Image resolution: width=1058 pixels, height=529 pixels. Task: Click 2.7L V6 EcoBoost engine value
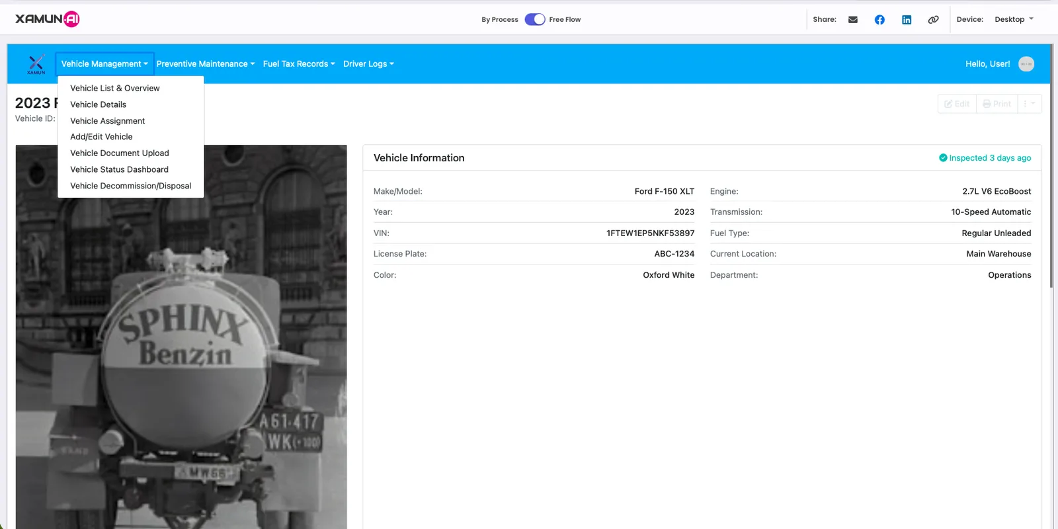(997, 192)
